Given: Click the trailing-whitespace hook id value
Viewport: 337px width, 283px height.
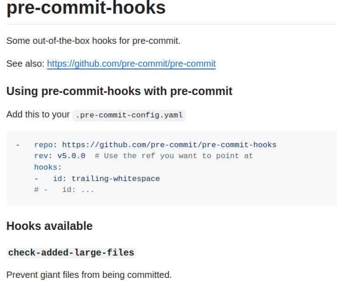Looking at the screenshot, I should (x=116, y=178).
